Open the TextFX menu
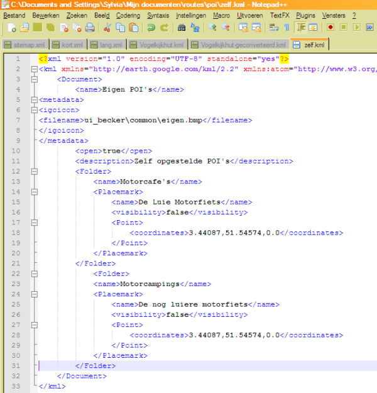 pyautogui.click(x=280, y=16)
